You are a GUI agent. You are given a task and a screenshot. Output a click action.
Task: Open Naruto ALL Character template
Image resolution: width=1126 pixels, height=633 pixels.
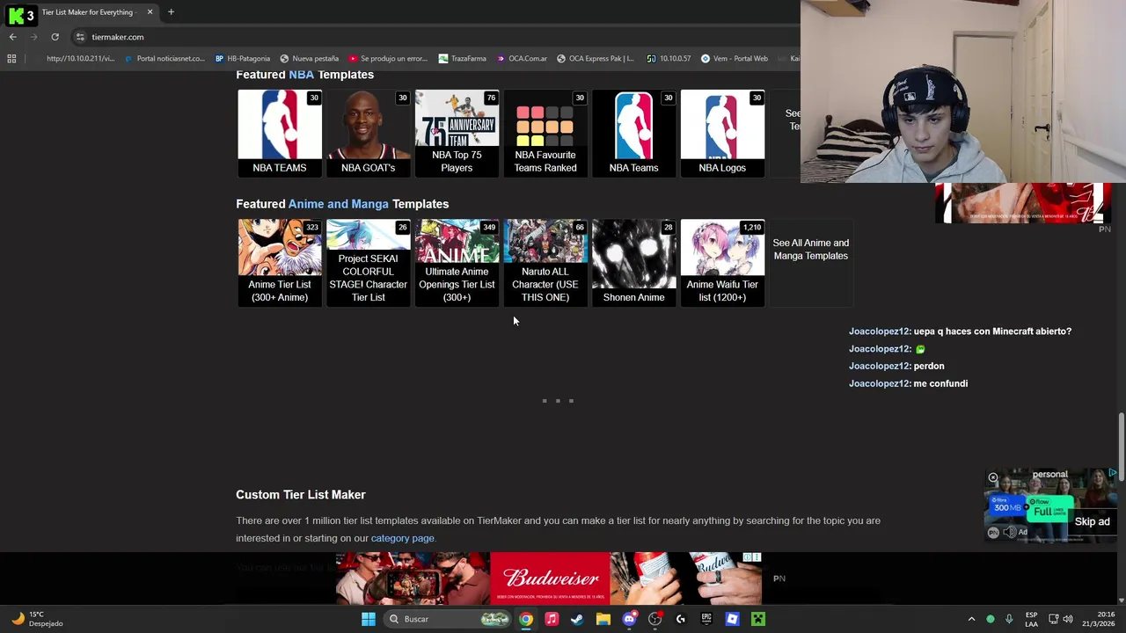click(x=545, y=263)
